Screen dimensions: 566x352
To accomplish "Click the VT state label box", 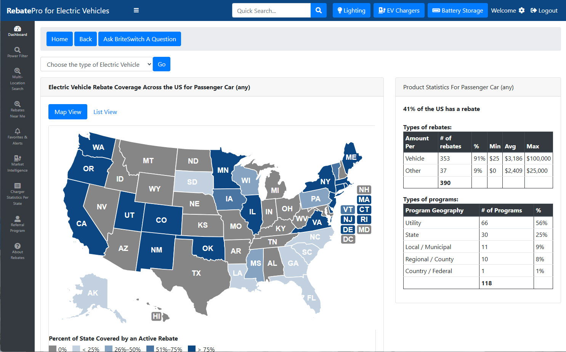I will point(348,209).
